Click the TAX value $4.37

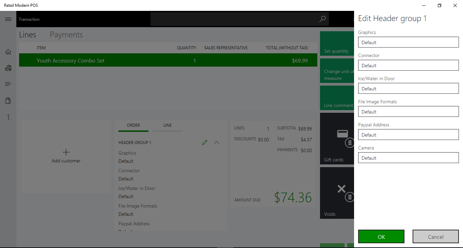click(306, 140)
